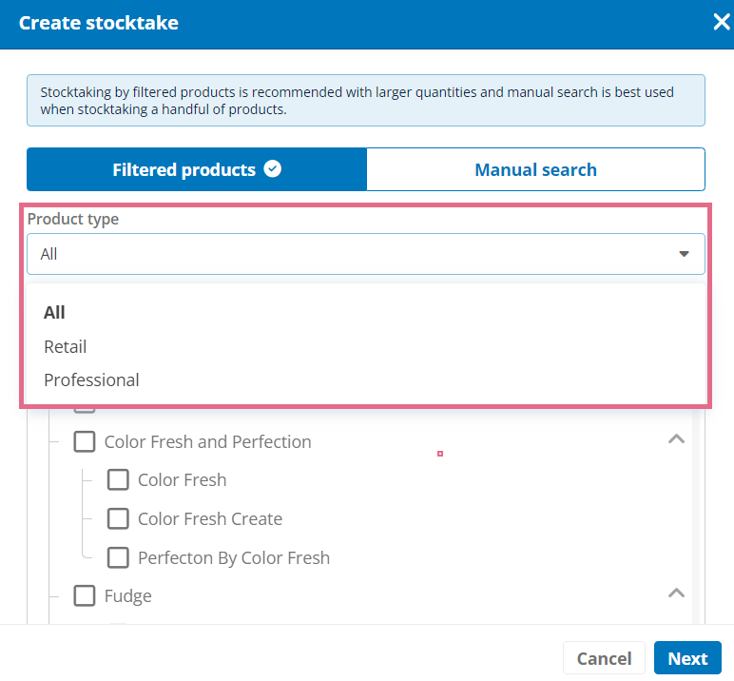734x681 pixels.
Task: Click the Product type dropdown arrow
Action: 684,254
